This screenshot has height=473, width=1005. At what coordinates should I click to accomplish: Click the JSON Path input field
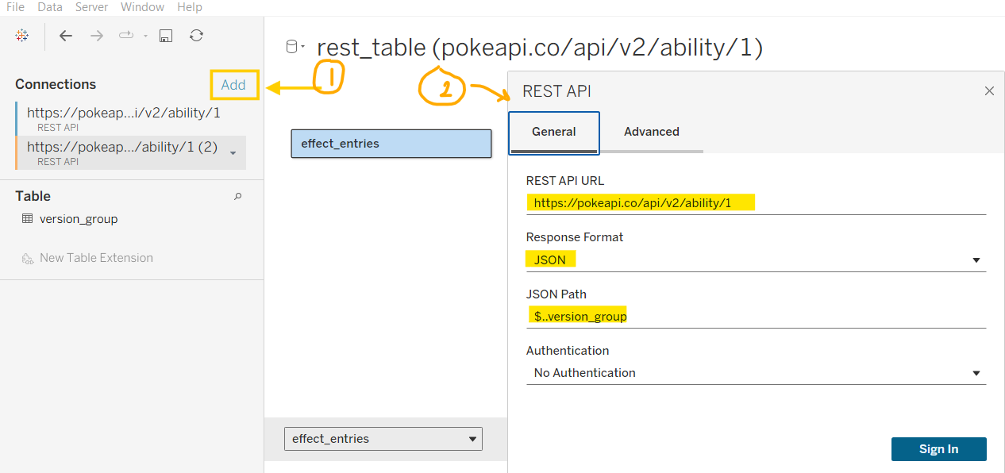tap(754, 316)
